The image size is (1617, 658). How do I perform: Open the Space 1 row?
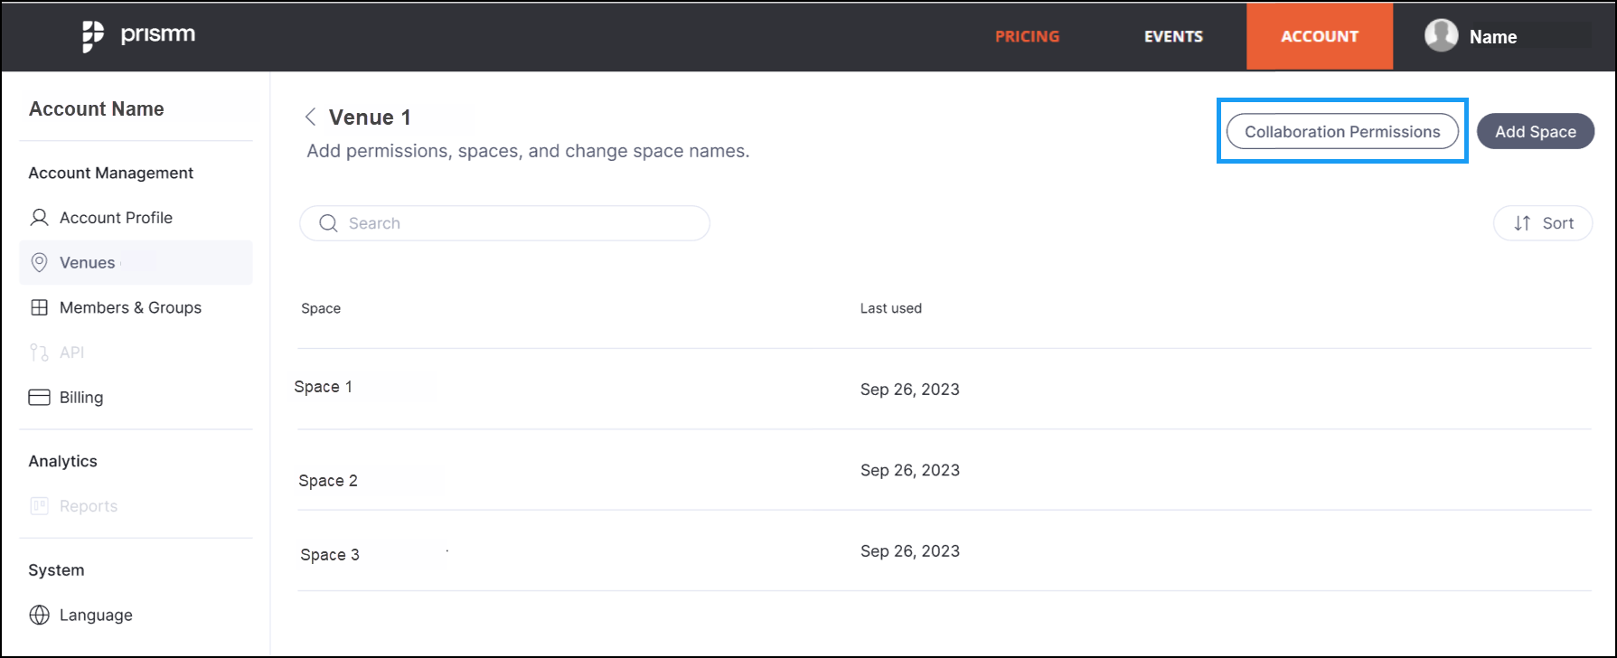[x=944, y=389]
